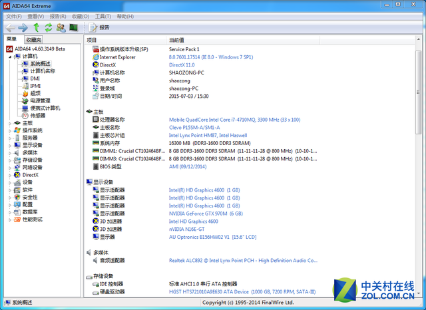Click the green monitor graph toolbar icon

[x=73, y=27]
